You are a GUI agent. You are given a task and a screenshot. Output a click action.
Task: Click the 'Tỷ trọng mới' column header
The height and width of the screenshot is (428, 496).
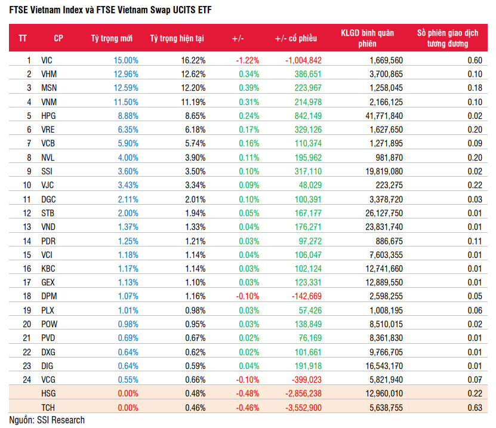tap(112, 38)
